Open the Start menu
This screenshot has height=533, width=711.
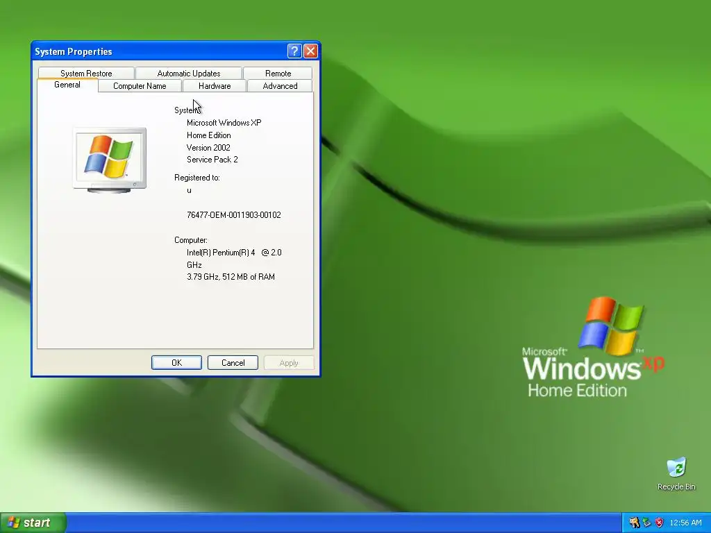click(x=33, y=523)
